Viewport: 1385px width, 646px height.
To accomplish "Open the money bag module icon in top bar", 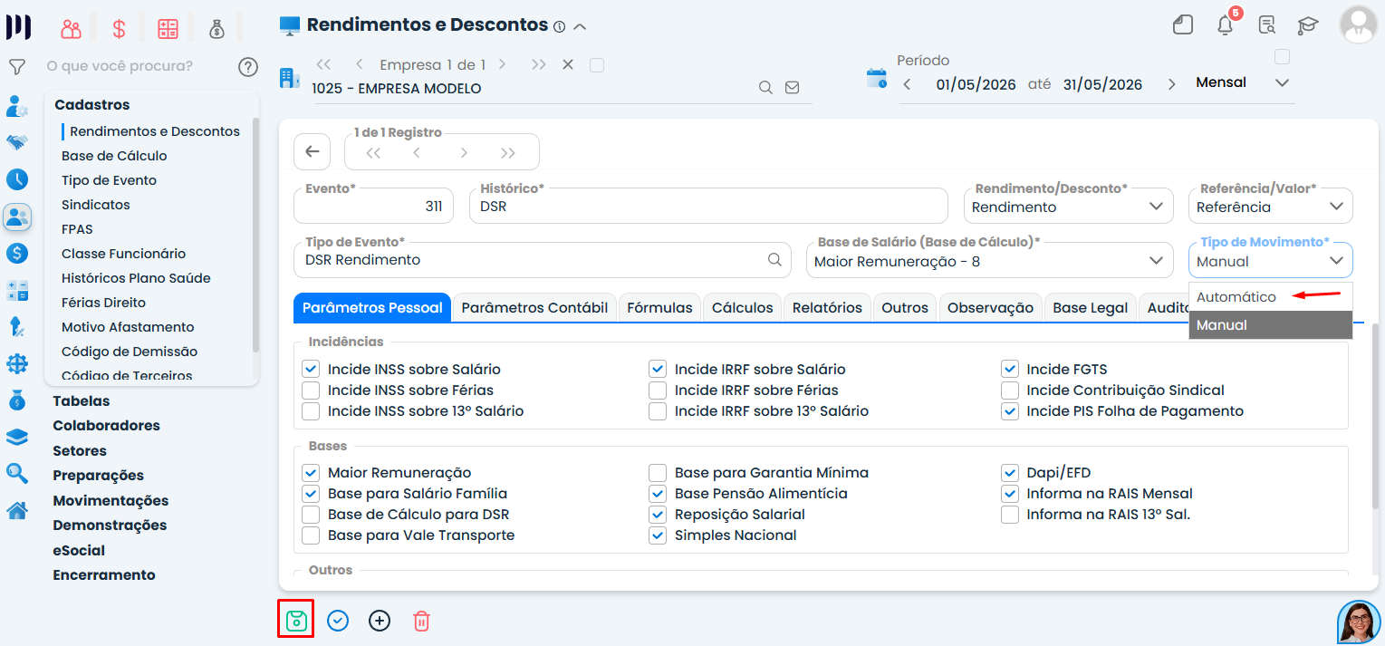I will (216, 28).
